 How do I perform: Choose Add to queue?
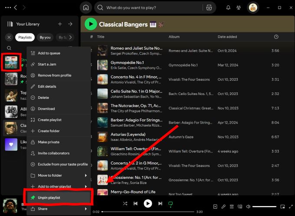click(59, 53)
